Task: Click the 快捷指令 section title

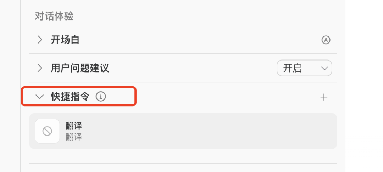Action: (x=70, y=96)
